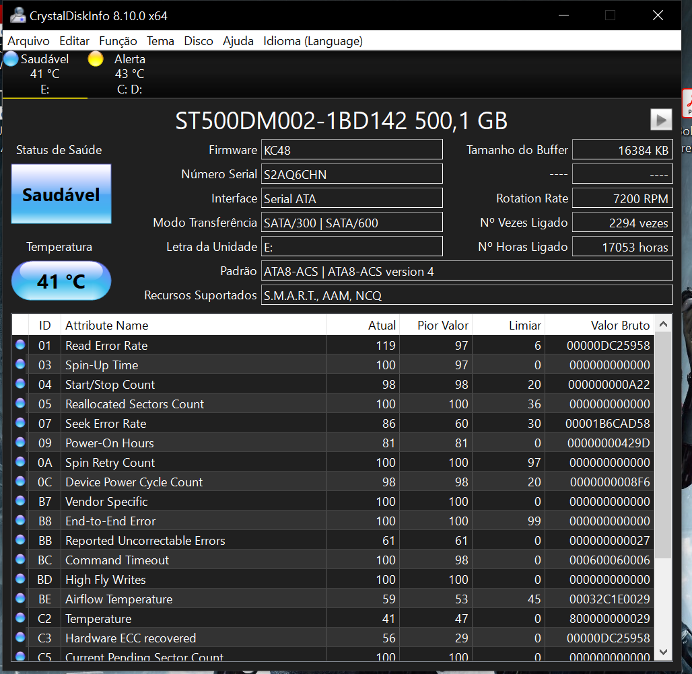Open the Disco menu
The image size is (692, 674).
(x=198, y=41)
